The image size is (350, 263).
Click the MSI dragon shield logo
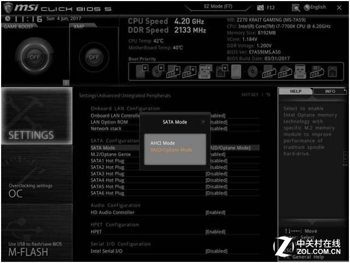pos(8,7)
